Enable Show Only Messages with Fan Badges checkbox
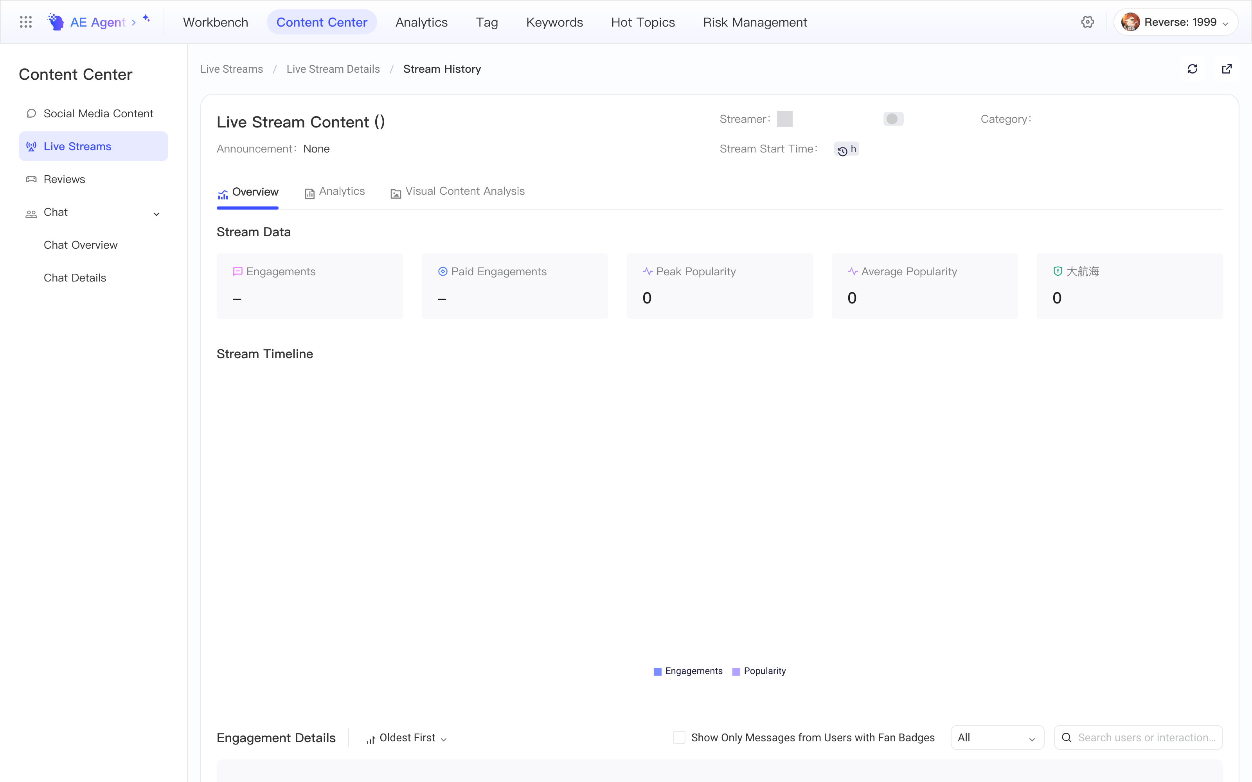Screen dimensions: 1252x782 [679, 737]
